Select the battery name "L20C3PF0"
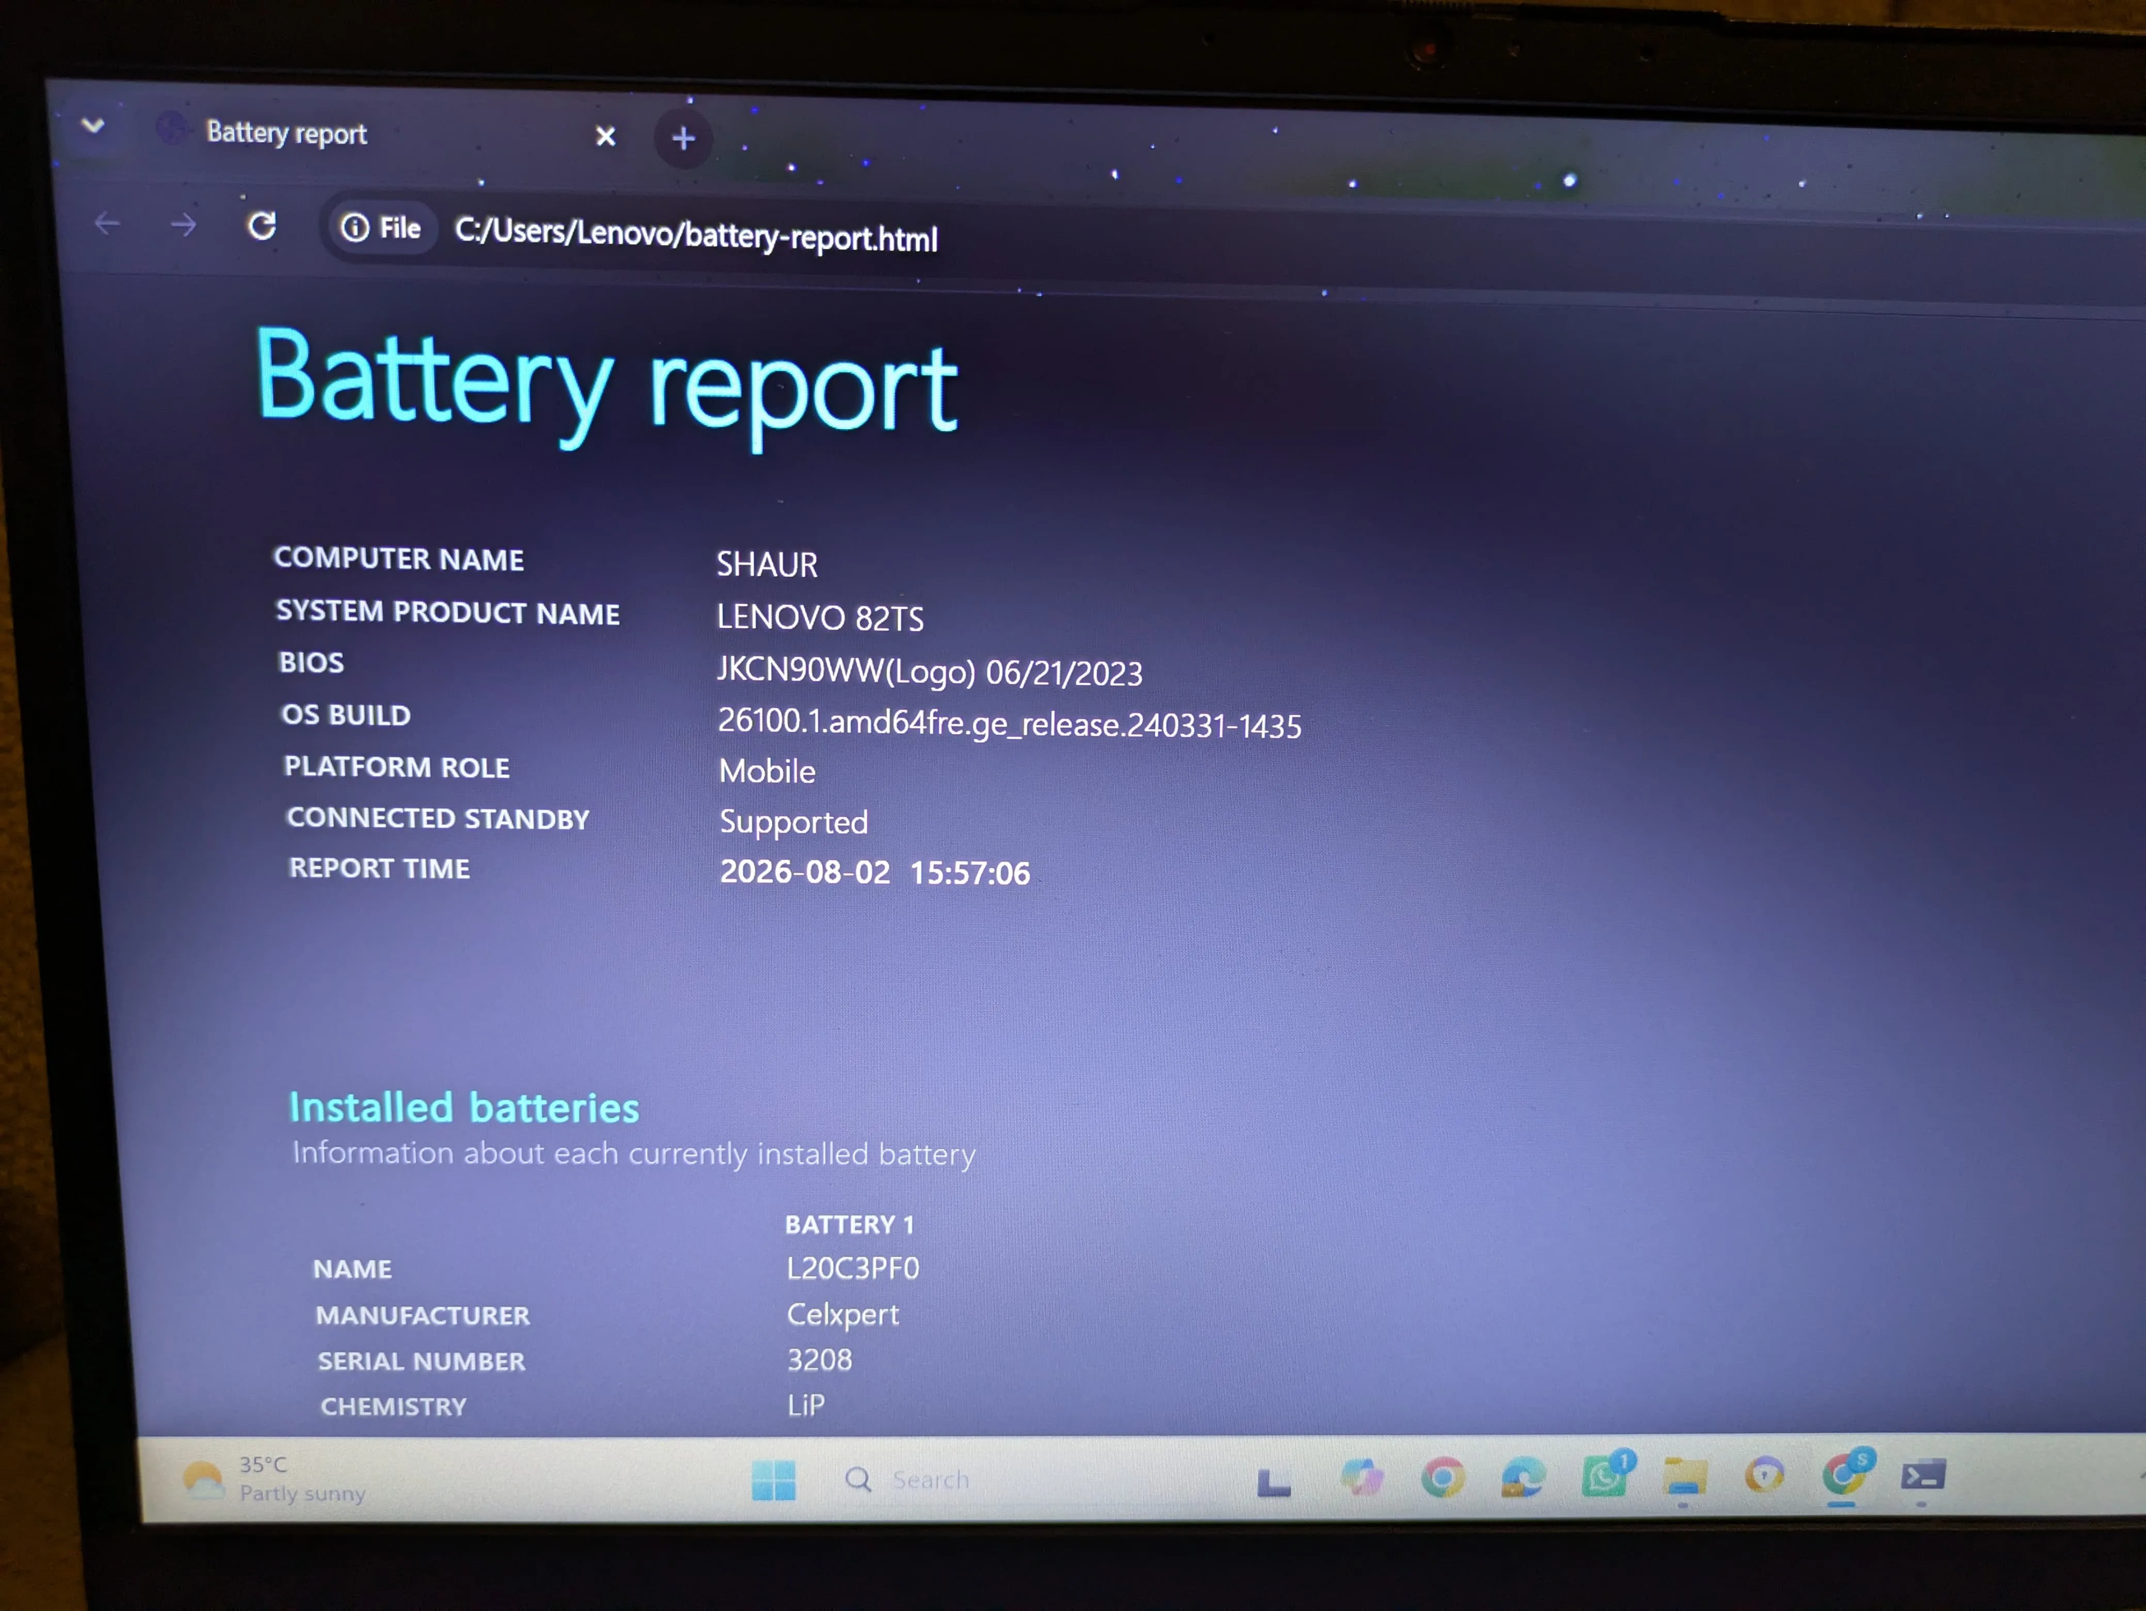 point(853,1267)
